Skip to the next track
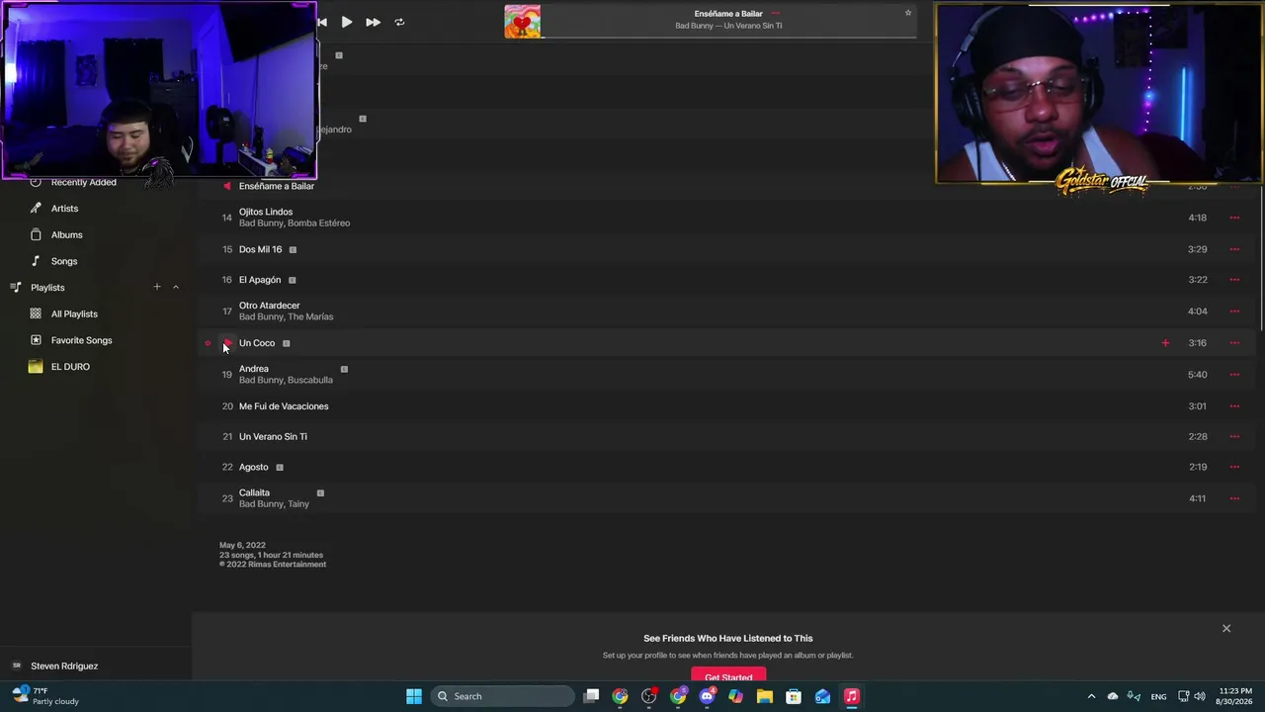 pos(373,22)
